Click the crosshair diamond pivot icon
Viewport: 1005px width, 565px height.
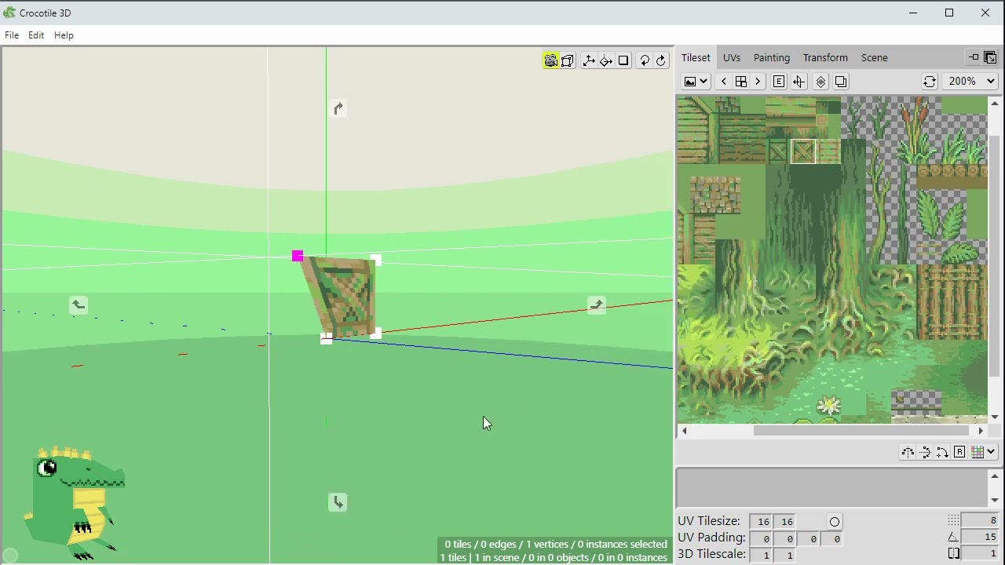click(x=606, y=60)
